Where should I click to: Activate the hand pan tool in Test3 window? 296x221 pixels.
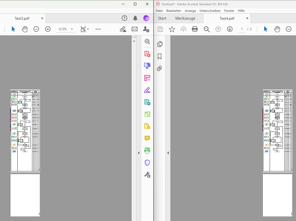(25, 29)
